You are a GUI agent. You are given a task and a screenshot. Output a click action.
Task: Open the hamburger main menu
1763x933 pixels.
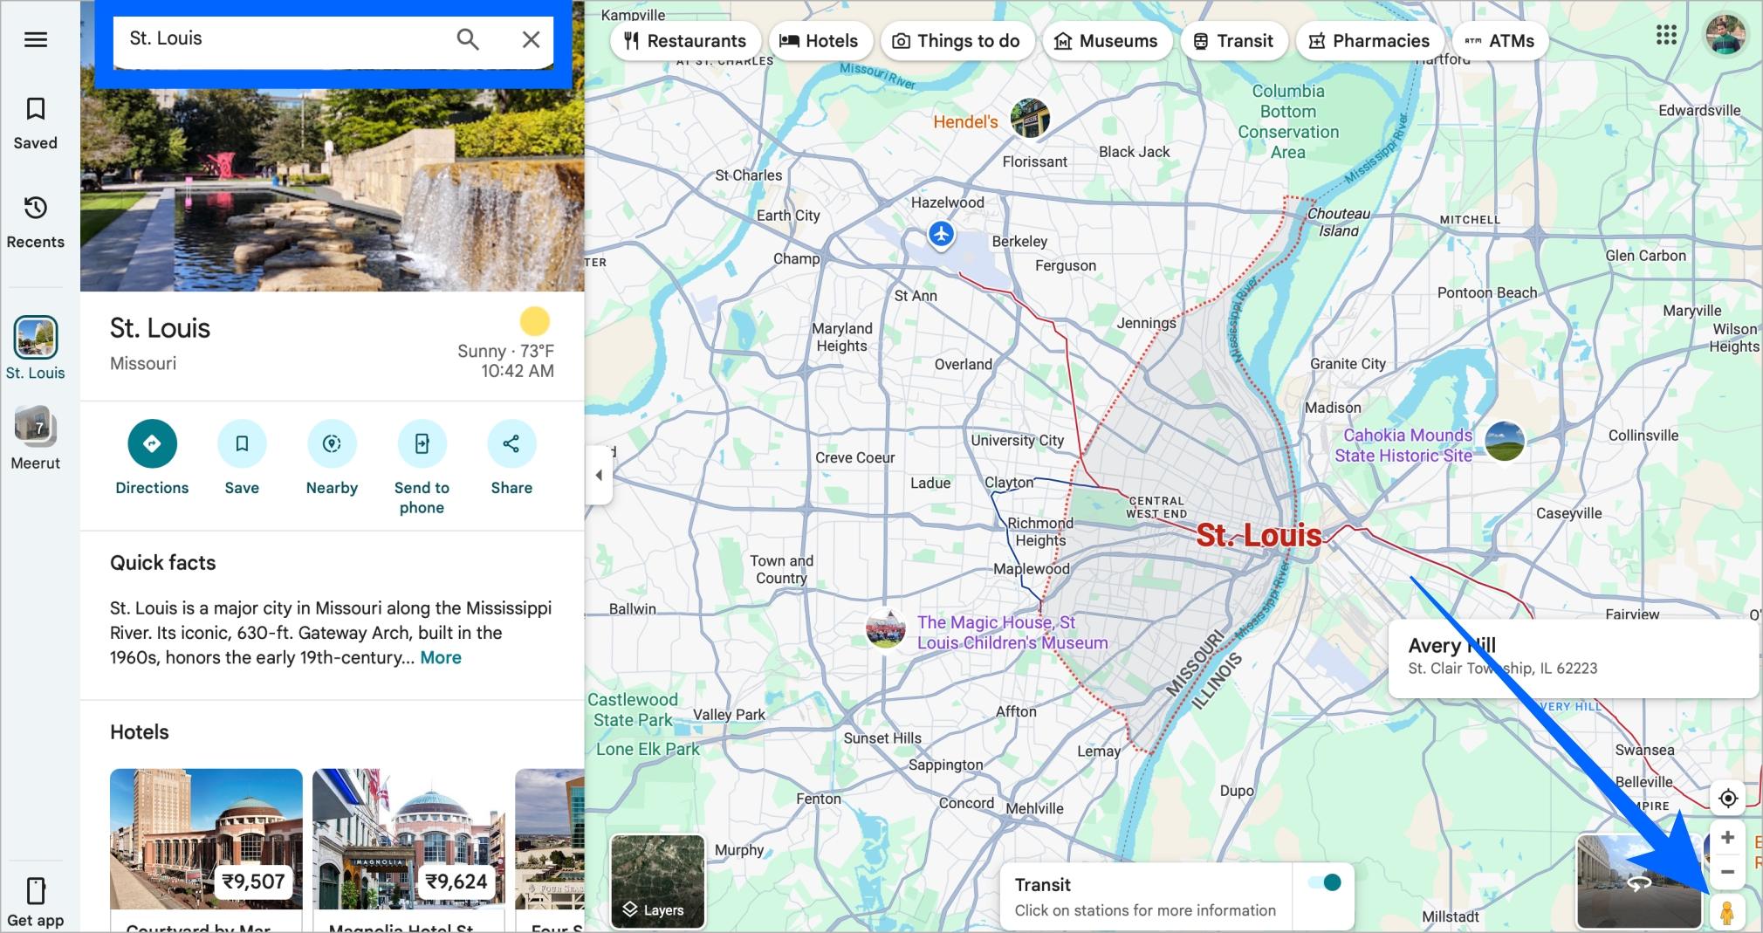click(x=36, y=40)
